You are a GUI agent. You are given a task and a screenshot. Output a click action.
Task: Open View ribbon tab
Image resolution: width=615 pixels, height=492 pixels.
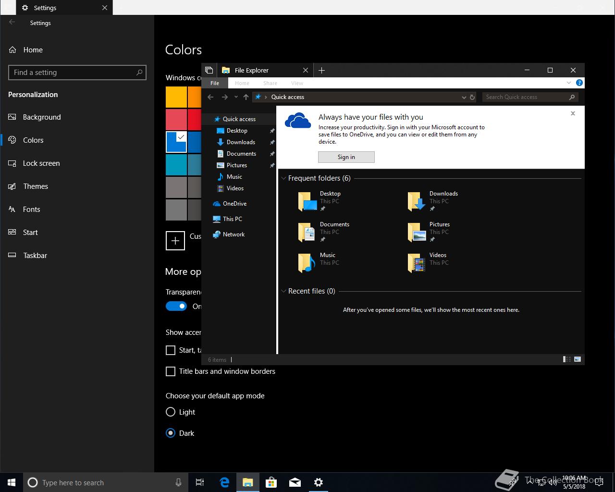(297, 83)
